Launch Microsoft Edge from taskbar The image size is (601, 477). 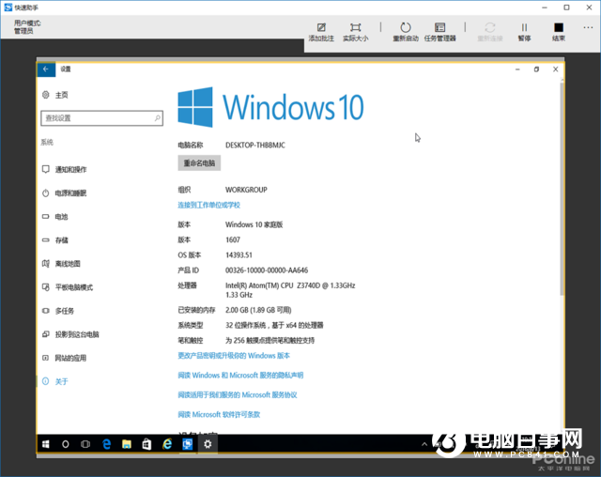(106, 444)
